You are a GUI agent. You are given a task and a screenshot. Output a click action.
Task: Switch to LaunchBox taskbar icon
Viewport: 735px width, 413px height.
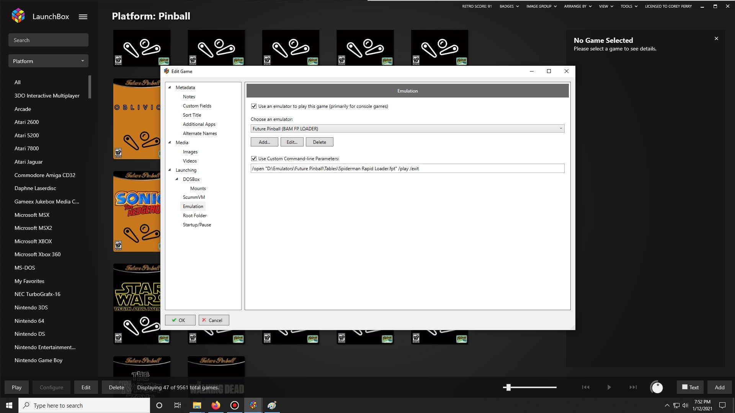pyautogui.click(x=253, y=405)
